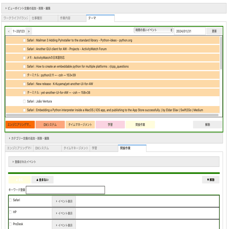Image resolution: width=229 pixels, height=229 pixels.
Task: Focus the キーワード登録 input field
Action: coord(65,190)
